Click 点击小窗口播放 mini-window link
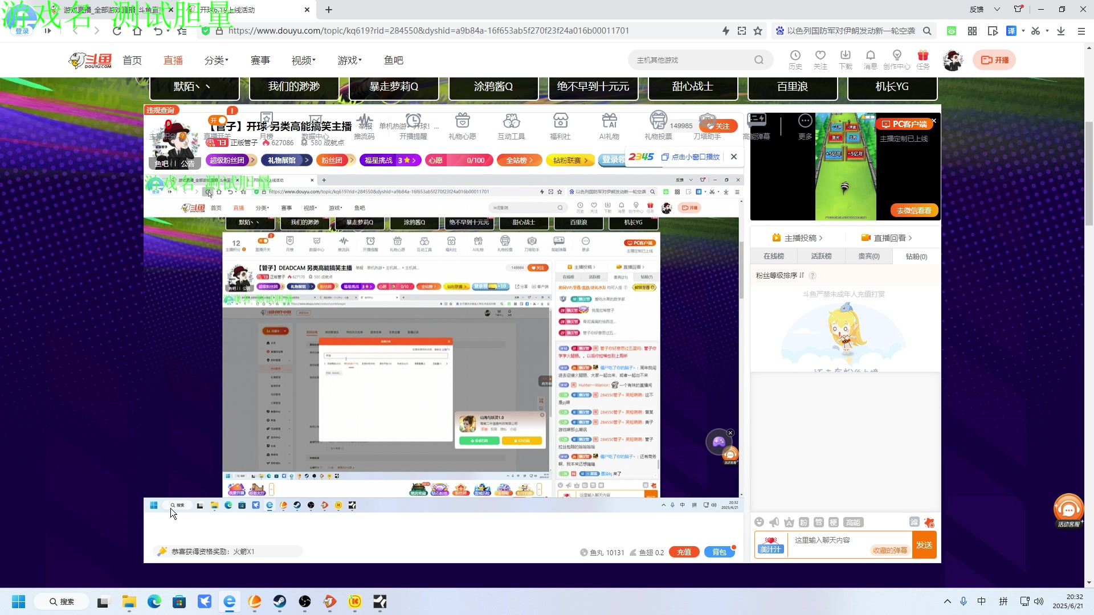 [x=691, y=157]
